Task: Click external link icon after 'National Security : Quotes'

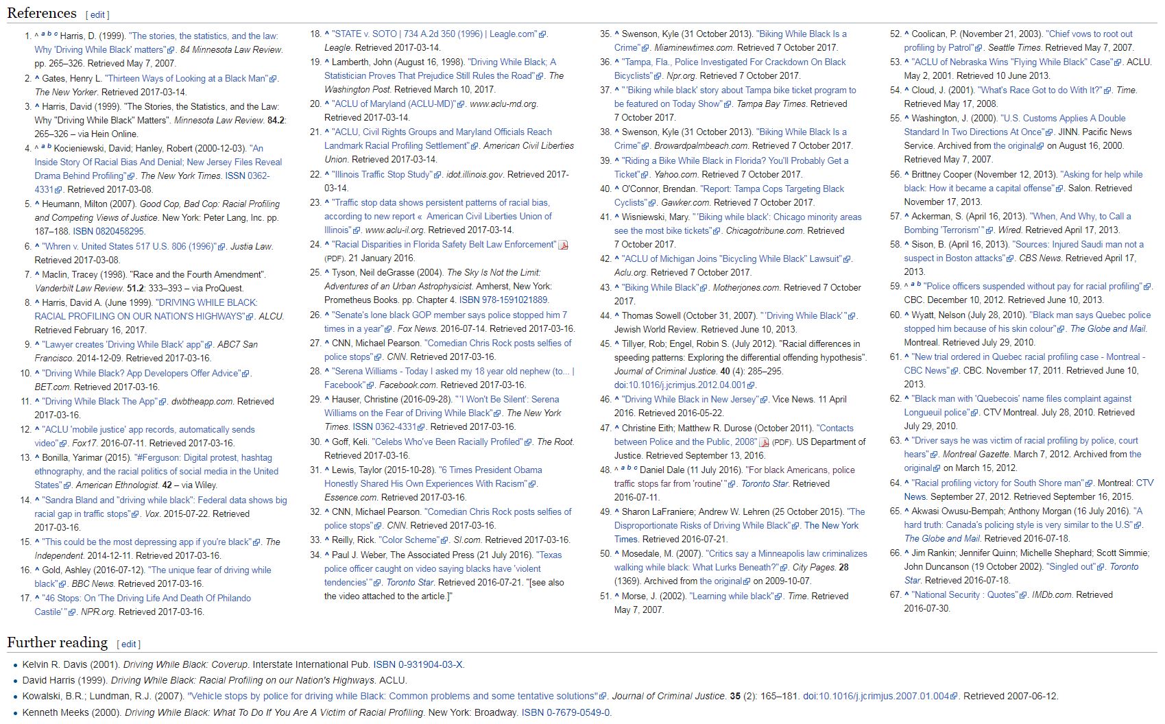Action: coord(1023,595)
